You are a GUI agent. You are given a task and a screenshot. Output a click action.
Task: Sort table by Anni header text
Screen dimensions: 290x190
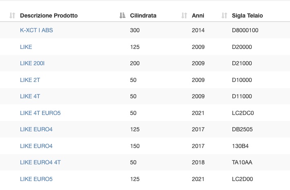tap(198, 15)
